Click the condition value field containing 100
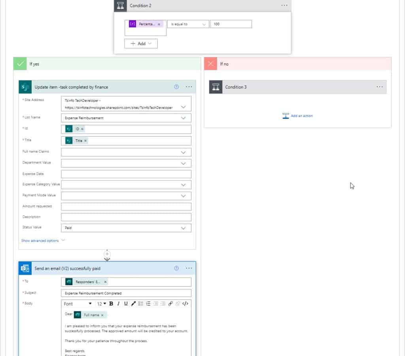 [231, 24]
